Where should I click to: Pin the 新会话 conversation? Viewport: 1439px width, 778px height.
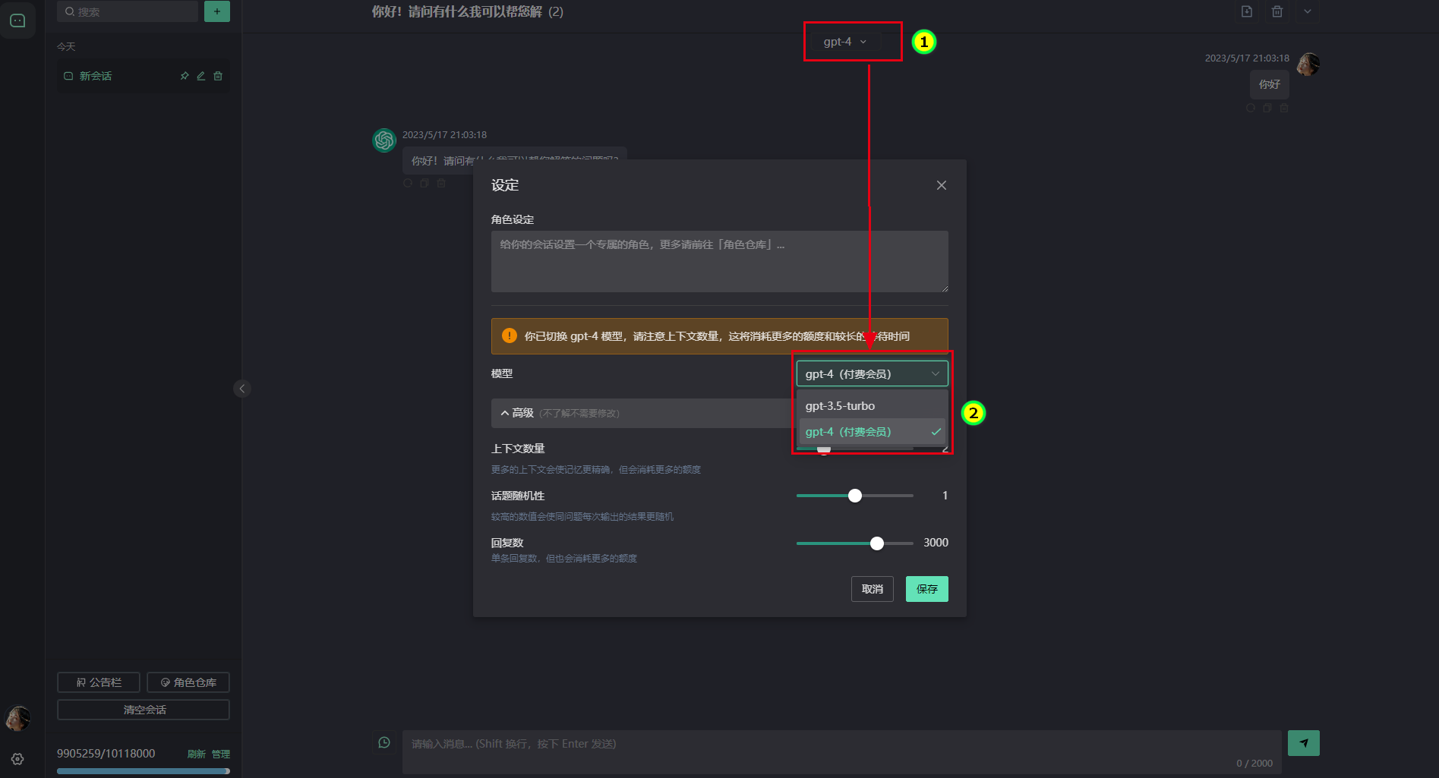pyautogui.click(x=185, y=76)
